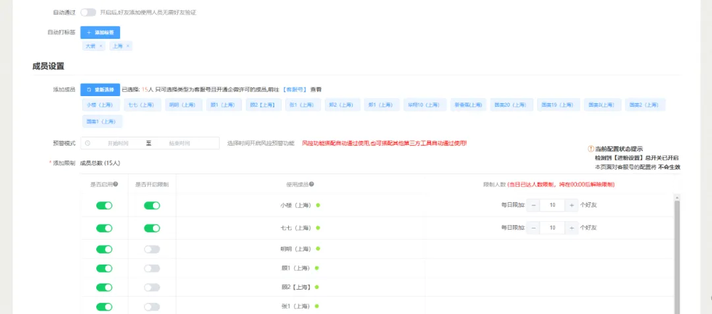Click the help icon next to 是否启用
This screenshot has width=712, height=314.
coord(116,184)
